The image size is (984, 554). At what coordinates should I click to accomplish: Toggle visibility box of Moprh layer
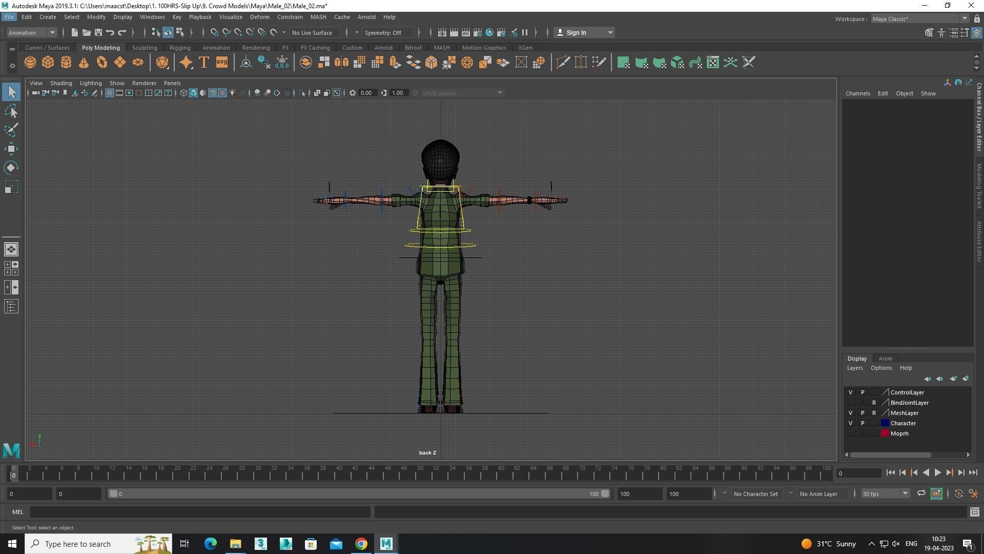[x=850, y=433]
